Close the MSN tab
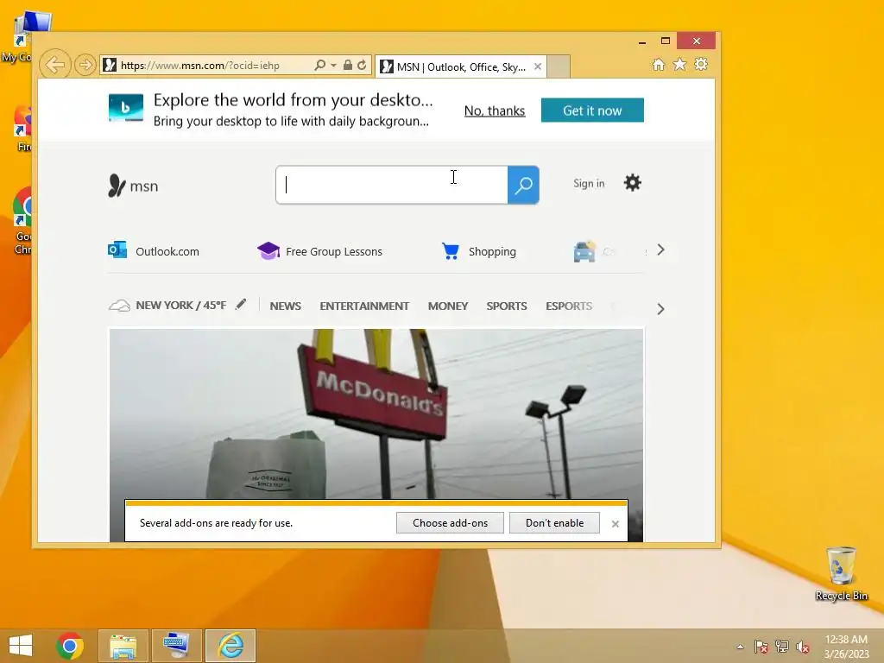The height and width of the screenshot is (663, 884). 538,66
